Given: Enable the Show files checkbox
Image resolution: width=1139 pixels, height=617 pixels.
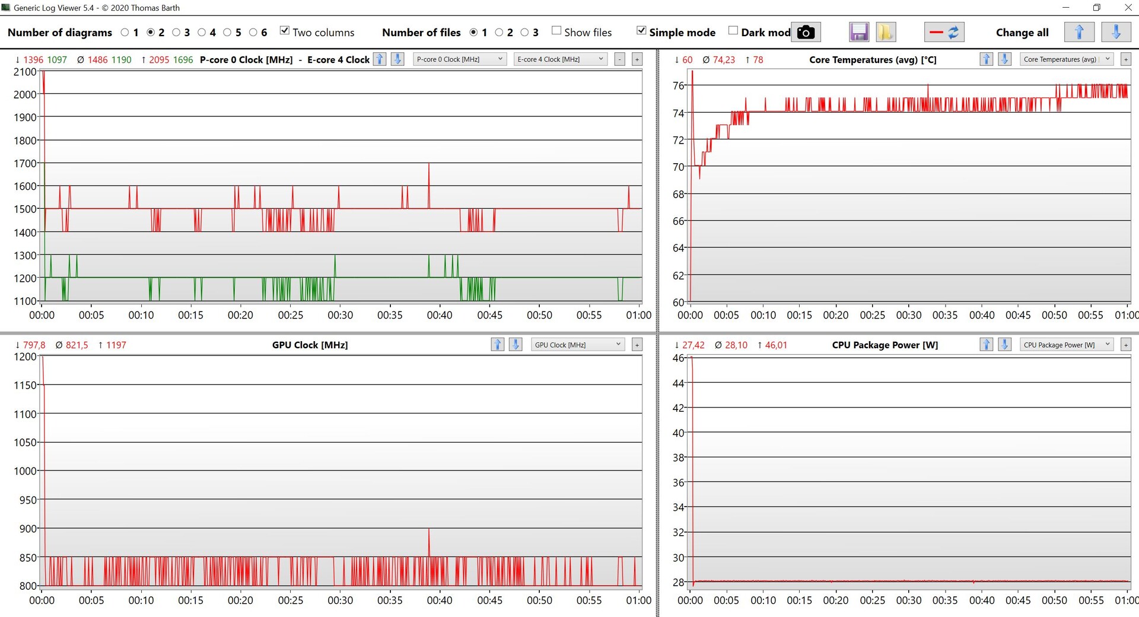Looking at the screenshot, I should [x=556, y=31].
